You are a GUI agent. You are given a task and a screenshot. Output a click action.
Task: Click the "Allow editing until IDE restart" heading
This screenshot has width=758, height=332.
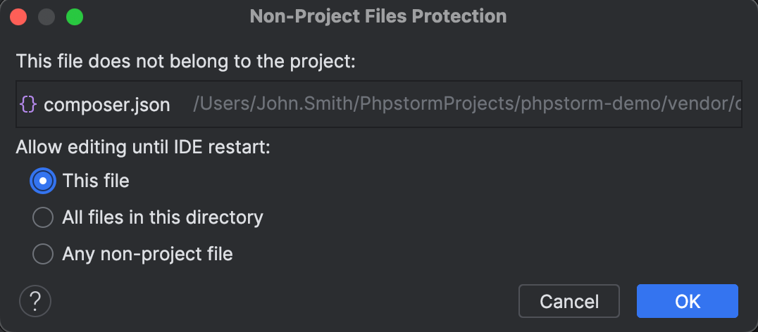click(143, 148)
